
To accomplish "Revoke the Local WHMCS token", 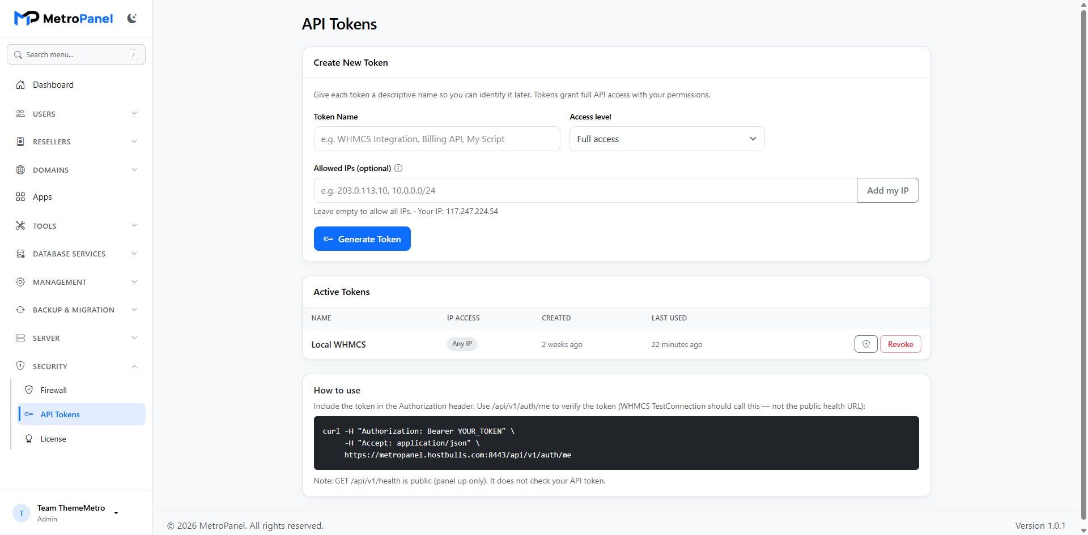I will click(x=900, y=344).
